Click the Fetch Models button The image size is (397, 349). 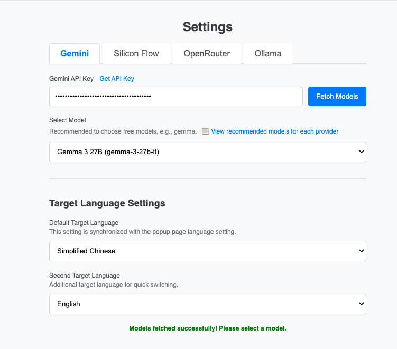pyautogui.click(x=337, y=96)
